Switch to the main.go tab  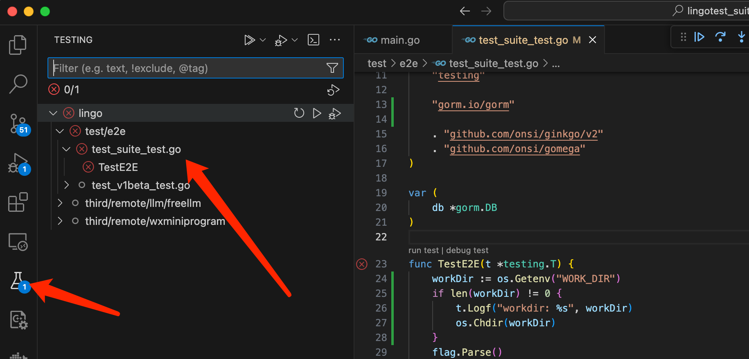pos(403,40)
